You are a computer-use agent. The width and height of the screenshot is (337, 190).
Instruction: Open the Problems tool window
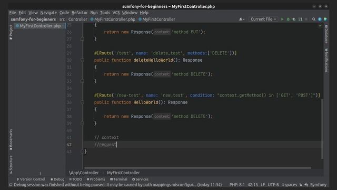point(96,179)
